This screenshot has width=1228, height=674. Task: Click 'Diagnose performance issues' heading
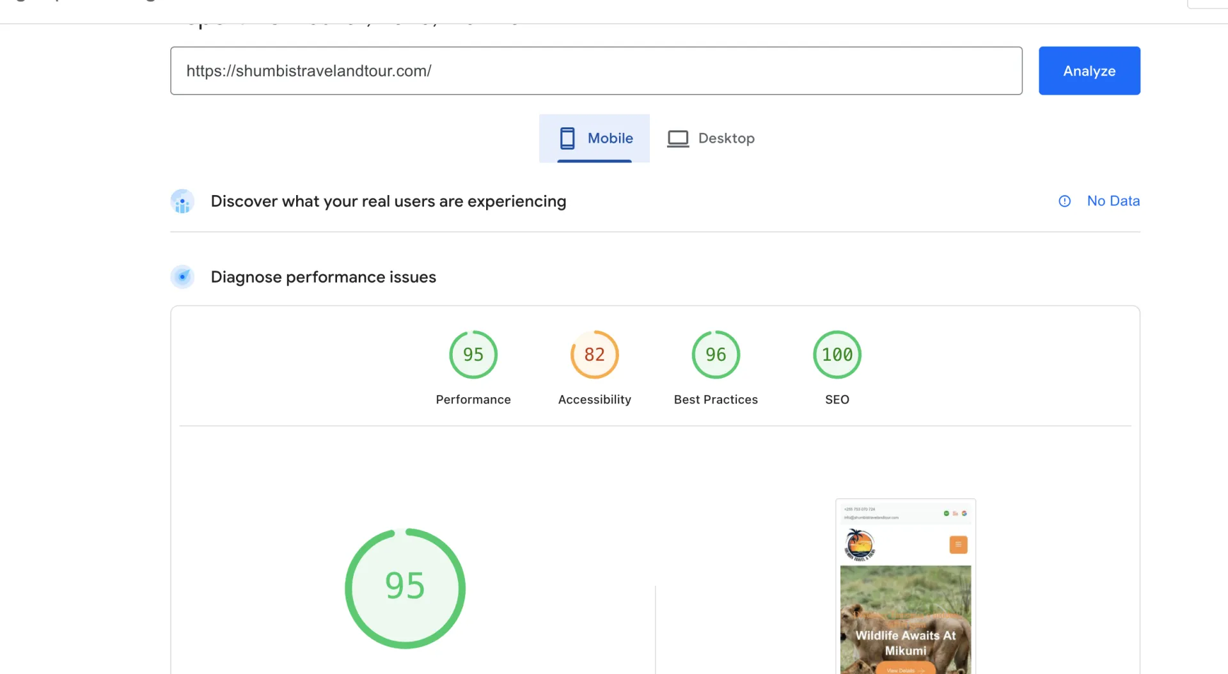(323, 277)
